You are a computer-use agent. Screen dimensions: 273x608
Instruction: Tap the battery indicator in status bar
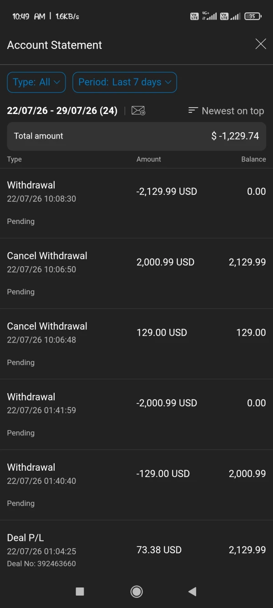(253, 16)
